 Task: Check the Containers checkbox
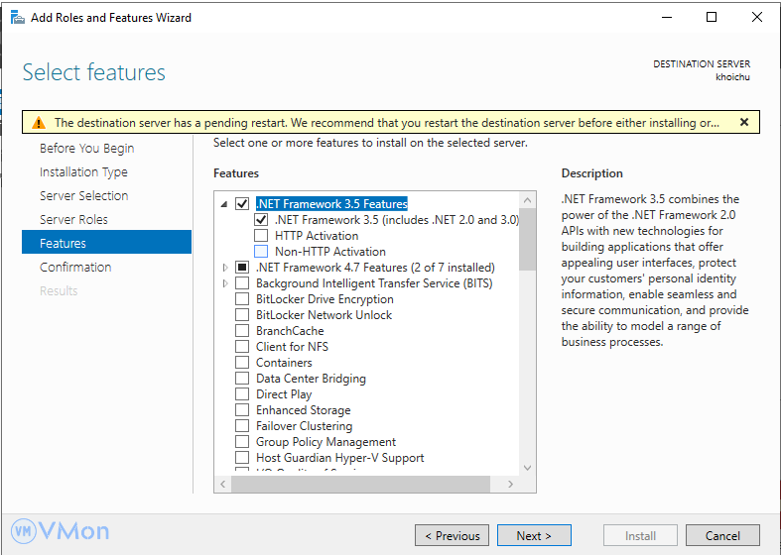tap(242, 363)
